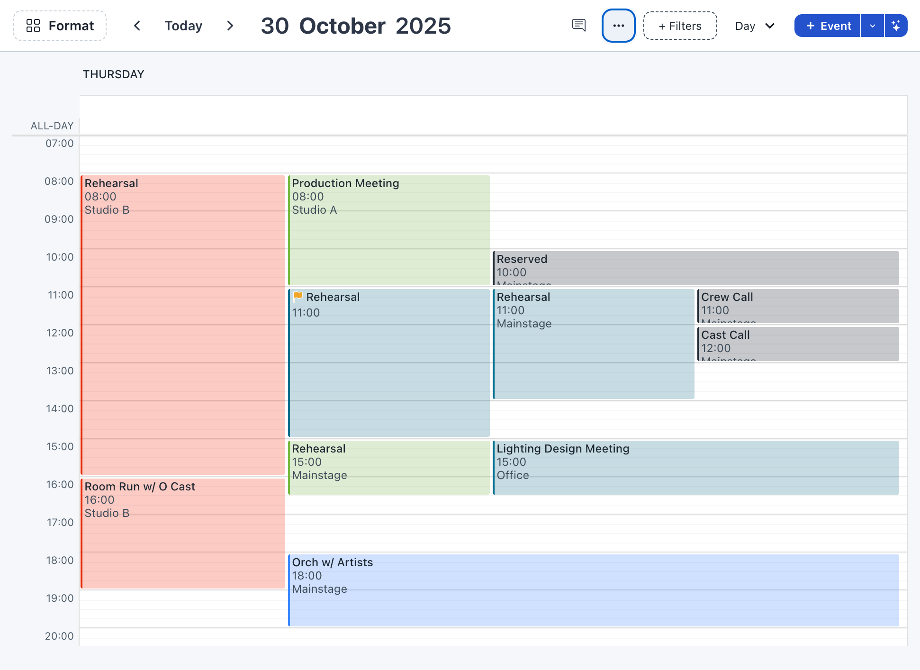
Task: Open the Lighting Design Meeting event
Action: click(696, 468)
